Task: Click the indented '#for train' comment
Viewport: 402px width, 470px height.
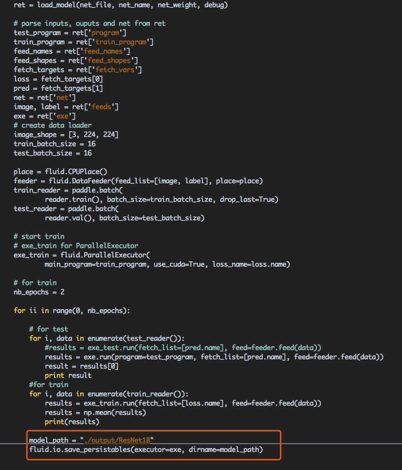Action: [x=49, y=385]
